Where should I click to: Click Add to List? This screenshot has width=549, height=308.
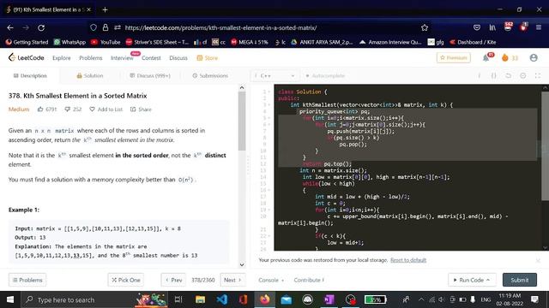[x=106, y=110]
